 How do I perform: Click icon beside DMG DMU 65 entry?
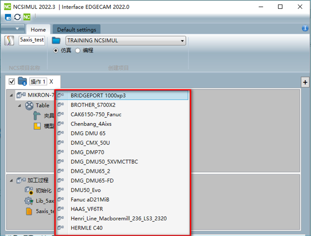(x=60, y=133)
